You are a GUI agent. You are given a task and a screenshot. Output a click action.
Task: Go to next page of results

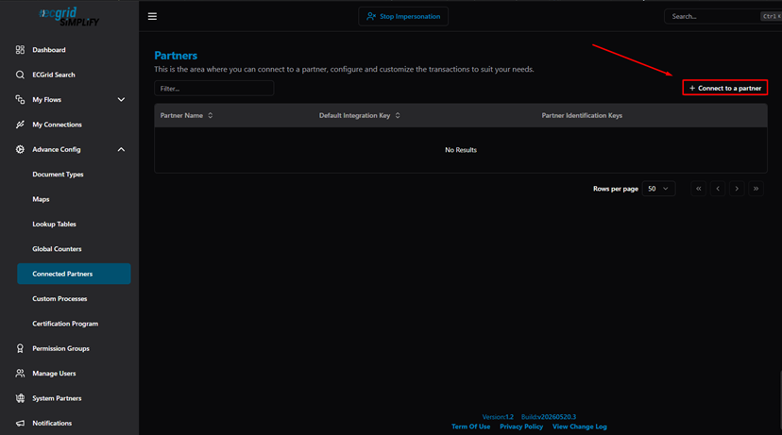tap(737, 189)
